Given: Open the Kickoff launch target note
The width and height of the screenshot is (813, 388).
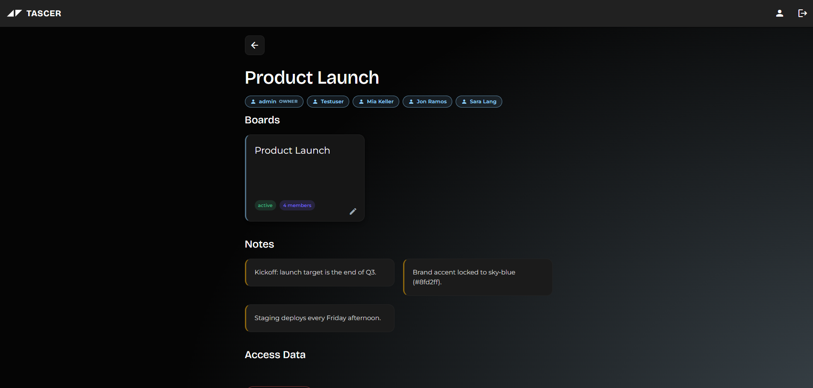Looking at the screenshot, I should (320, 272).
